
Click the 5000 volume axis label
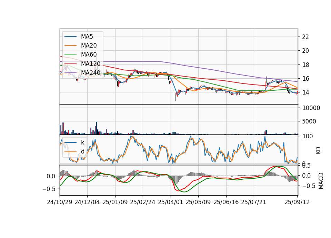309,121
